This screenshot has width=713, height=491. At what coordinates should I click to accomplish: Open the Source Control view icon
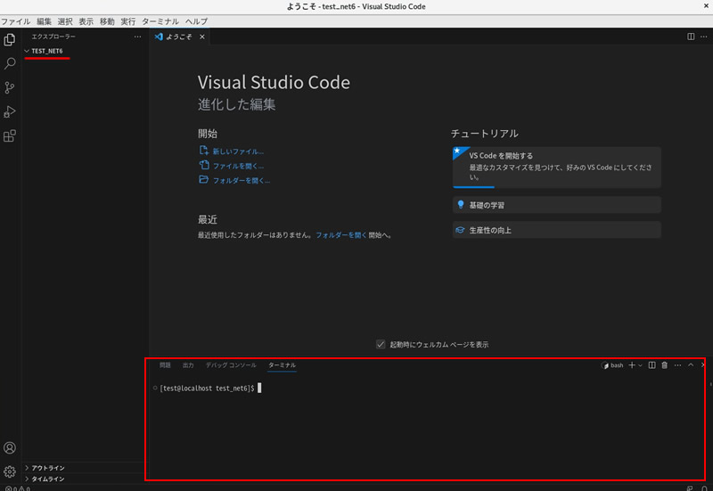point(10,87)
